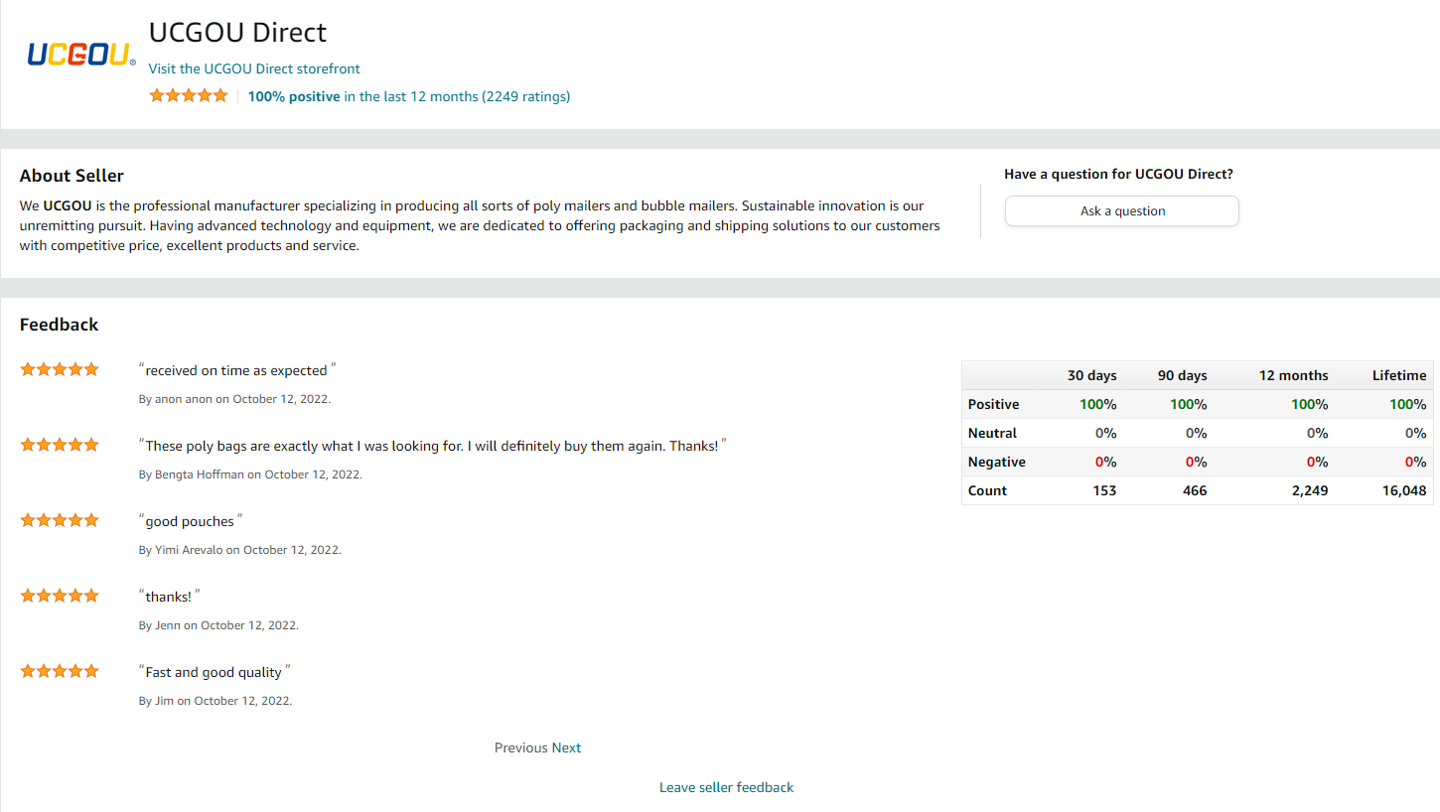Screen dimensions: 1440x812
Task: Click 'By Bengta Hoffman' byline
Action: pos(250,474)
